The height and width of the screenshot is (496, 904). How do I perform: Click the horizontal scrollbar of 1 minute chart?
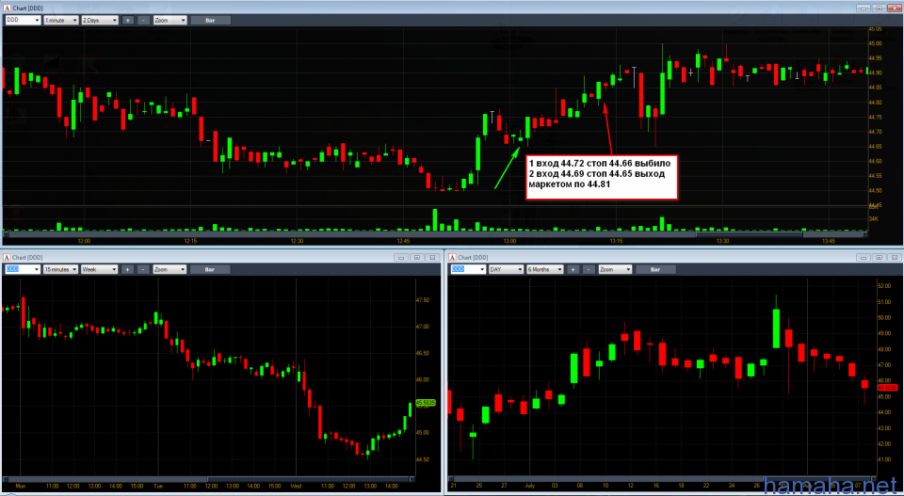click(435, 234)
